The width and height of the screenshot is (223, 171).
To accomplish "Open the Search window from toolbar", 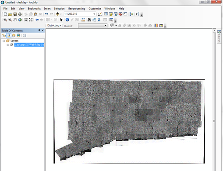I will pyautogui.click(x=116, y=14).
